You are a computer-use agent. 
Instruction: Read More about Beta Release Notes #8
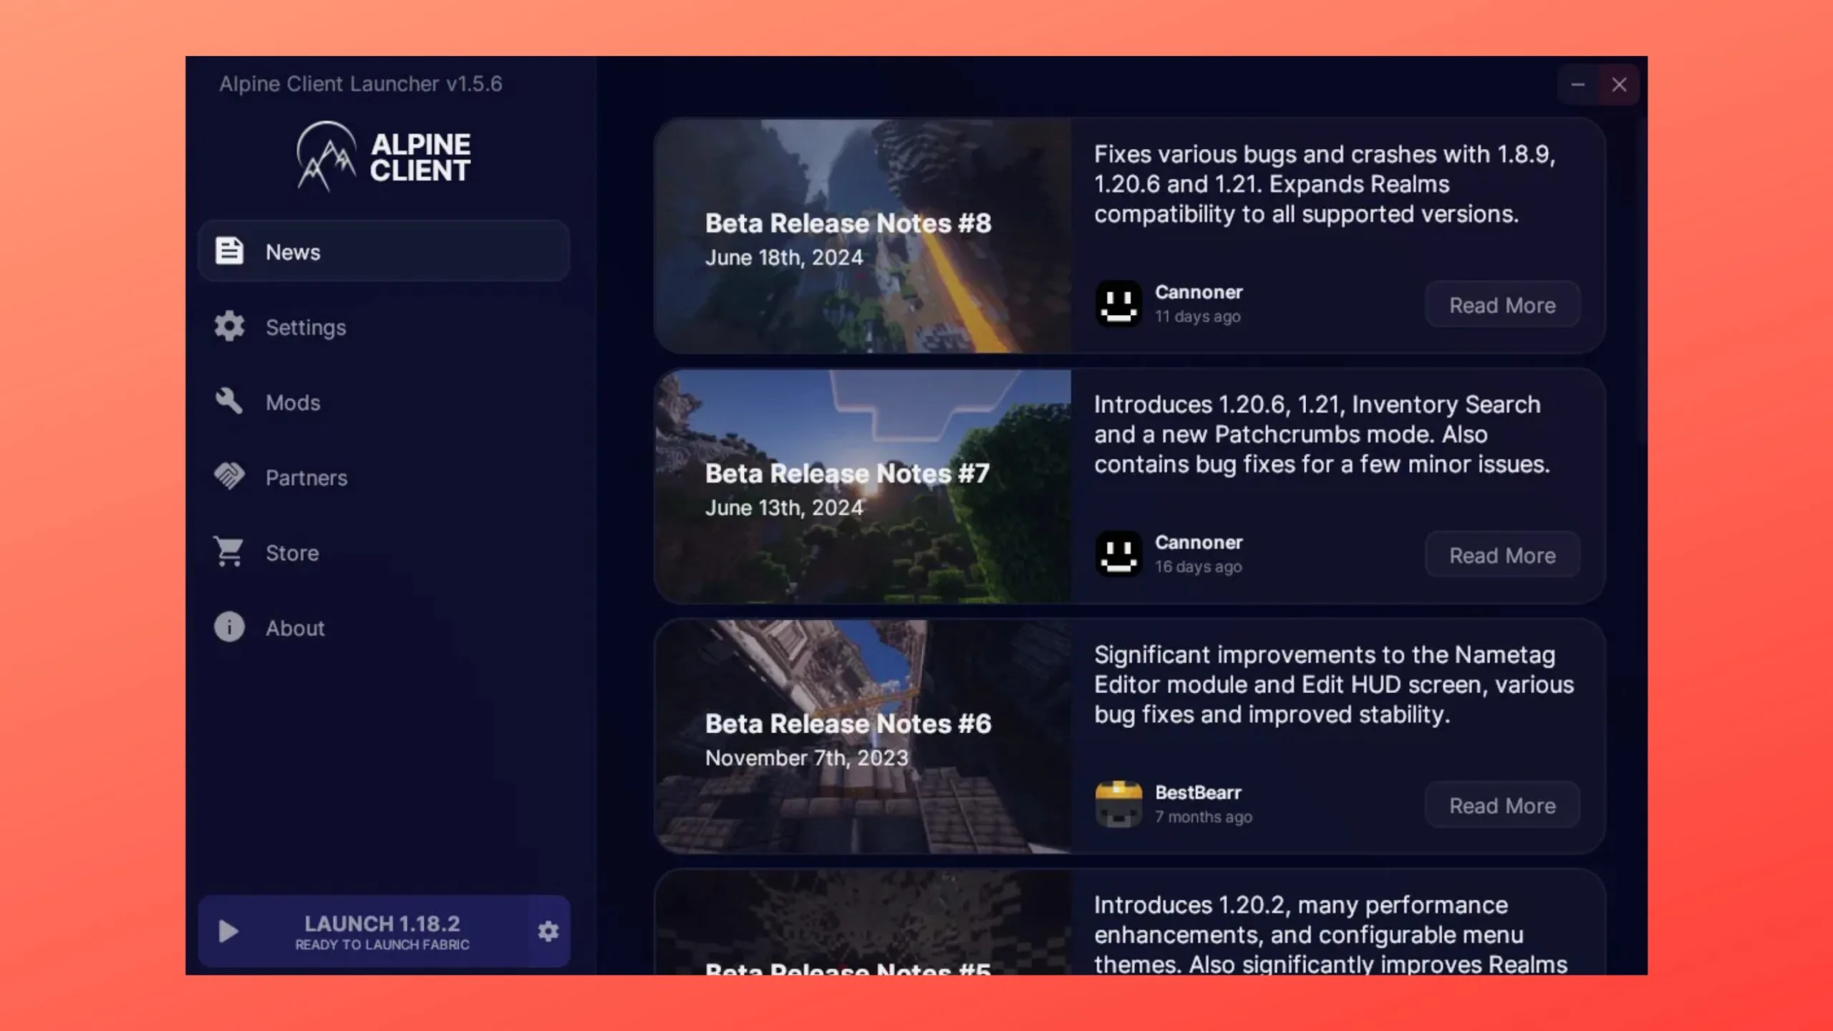(x=1502, y=305)
